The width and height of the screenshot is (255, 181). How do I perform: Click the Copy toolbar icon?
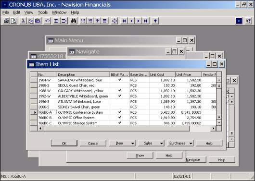[30, 21]
